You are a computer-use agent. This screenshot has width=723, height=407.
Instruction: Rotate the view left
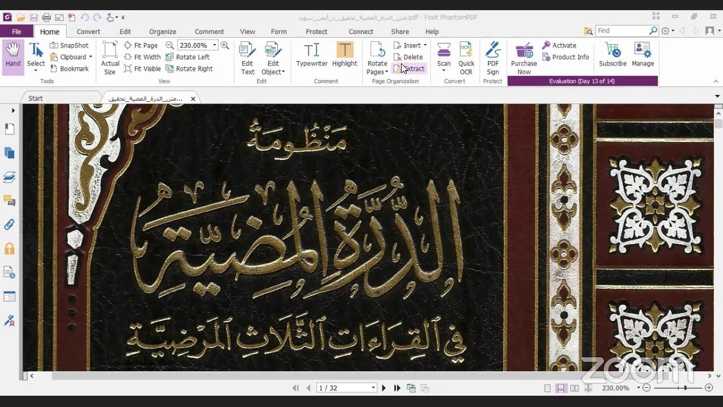[x=188, y=57]
